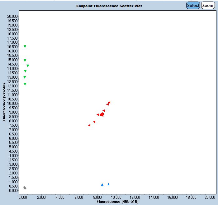This screenshot has height=205, width=218.
Task: Select the rightmost green triangle marker
Action: coord(28,66)
